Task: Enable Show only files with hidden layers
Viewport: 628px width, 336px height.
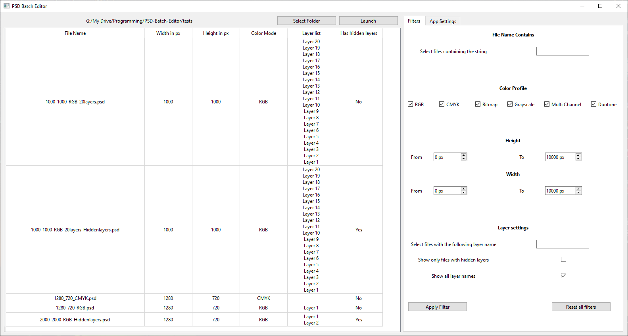Action: [563, 260]
